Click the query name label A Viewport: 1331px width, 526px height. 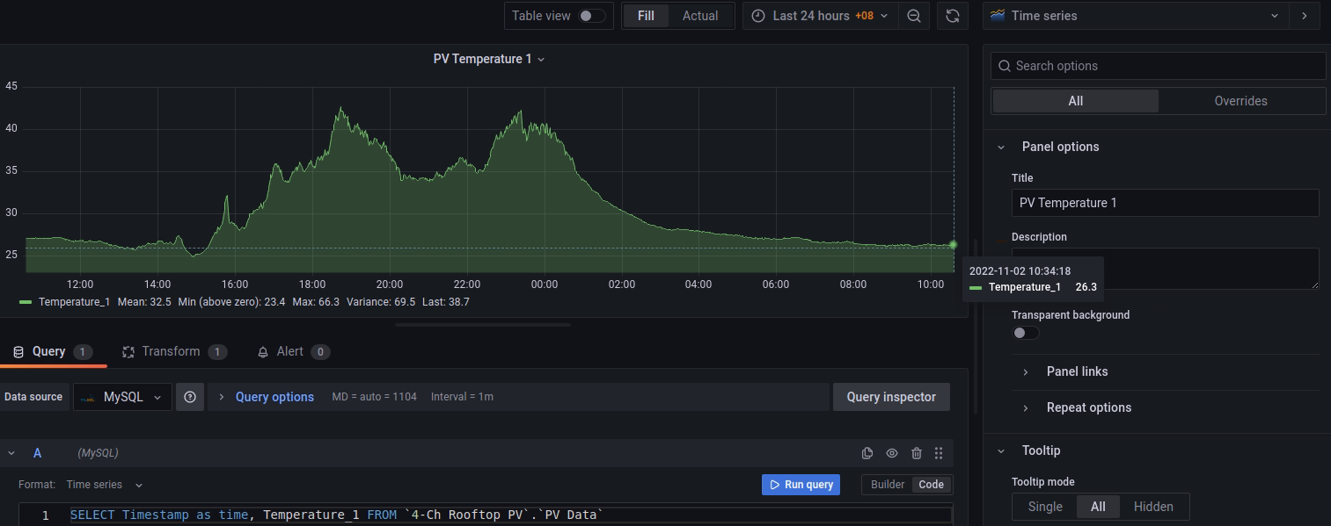tap(37, 453)
